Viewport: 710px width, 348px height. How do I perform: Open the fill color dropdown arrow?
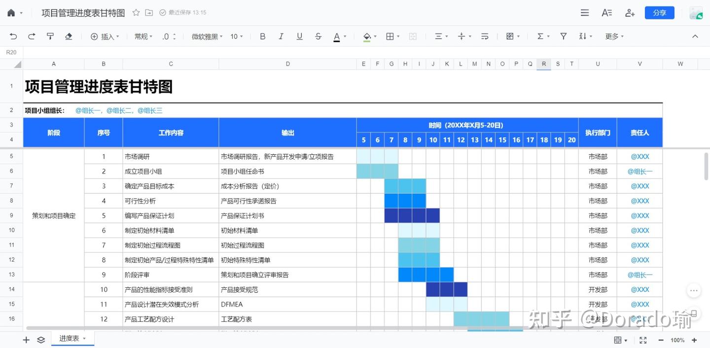coord(375,36)
